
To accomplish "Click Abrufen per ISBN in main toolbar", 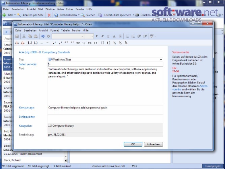I will 33,15.
